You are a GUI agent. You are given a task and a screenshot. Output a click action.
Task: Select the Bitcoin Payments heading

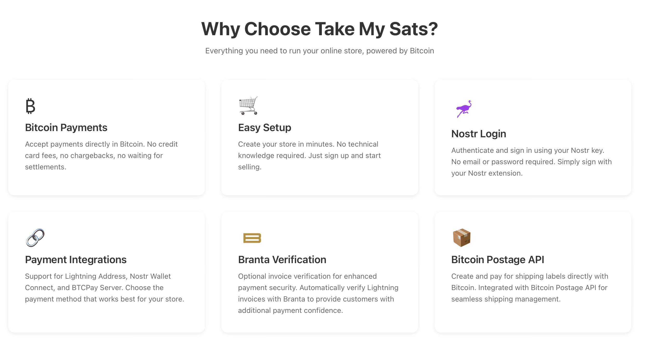(x=66, y=128)
